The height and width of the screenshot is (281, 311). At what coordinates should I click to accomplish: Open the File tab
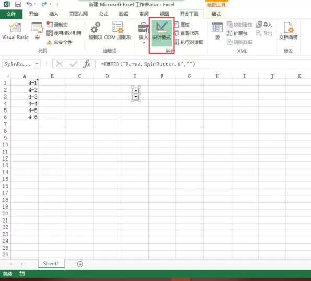click(11, 14)
